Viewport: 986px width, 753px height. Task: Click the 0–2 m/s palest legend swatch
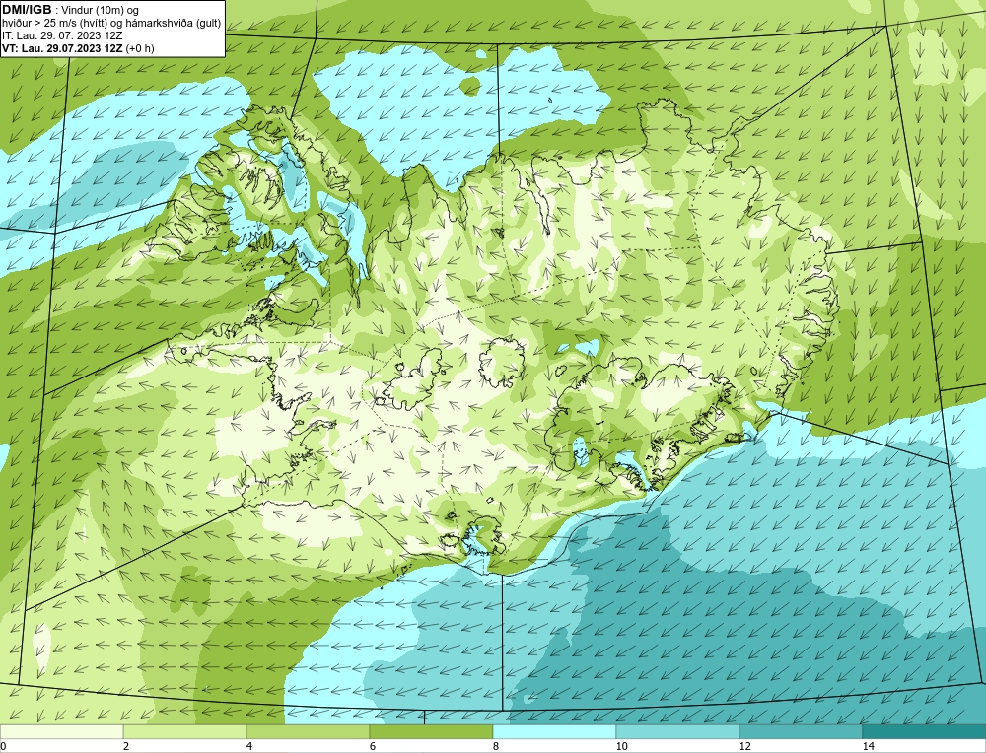61,731
